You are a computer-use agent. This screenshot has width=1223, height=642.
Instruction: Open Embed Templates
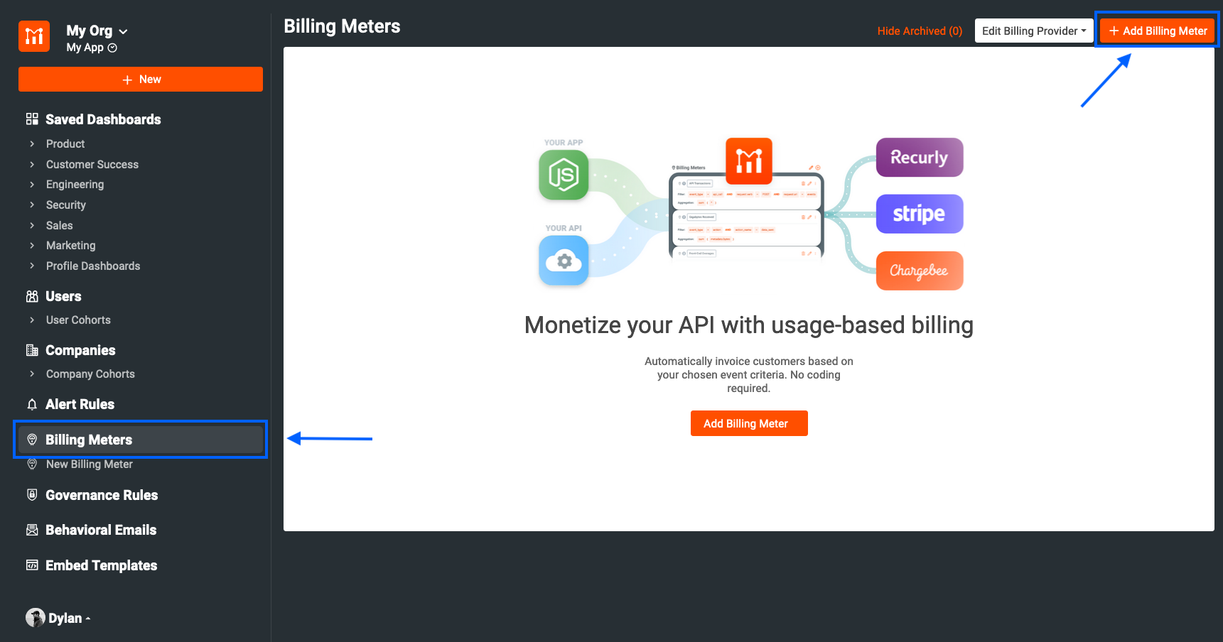[102, 565]
